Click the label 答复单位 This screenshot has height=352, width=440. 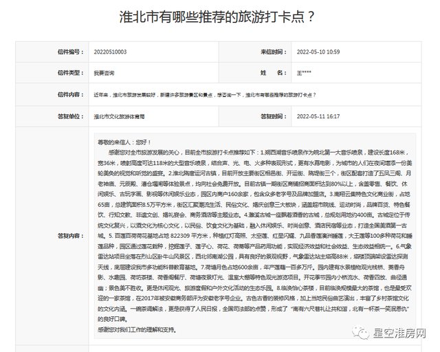click(70, 116)
